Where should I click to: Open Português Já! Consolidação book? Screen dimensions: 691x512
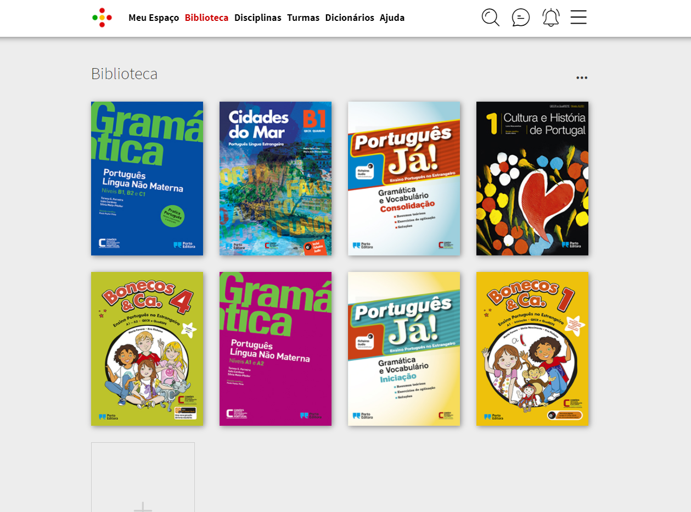[404, 179]
